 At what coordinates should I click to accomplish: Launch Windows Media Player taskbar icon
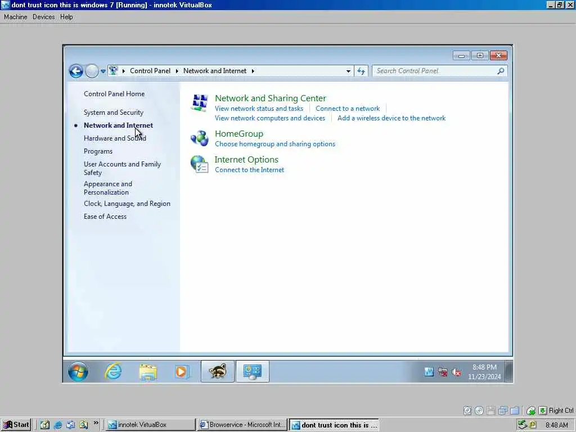point(182,372)
